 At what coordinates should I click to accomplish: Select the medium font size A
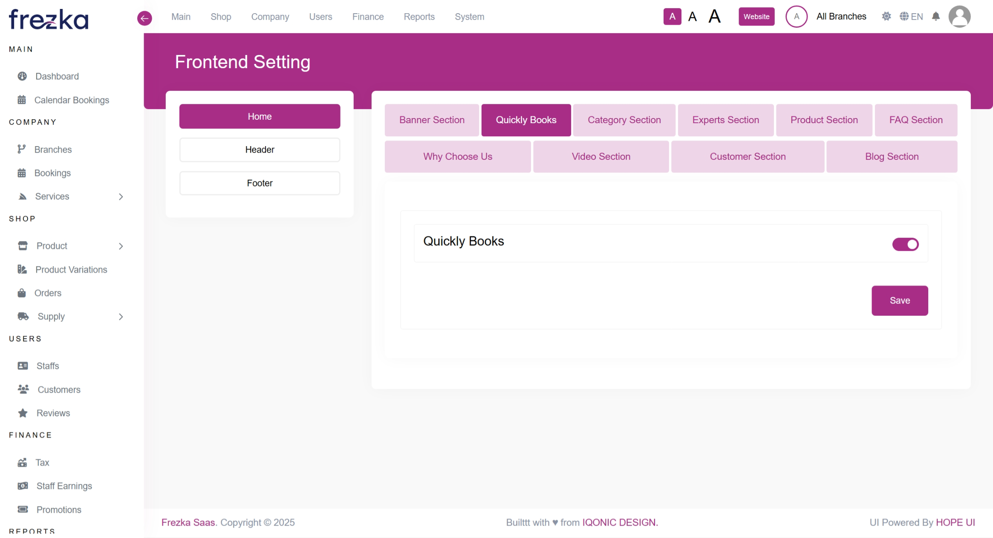click(693, 17)
